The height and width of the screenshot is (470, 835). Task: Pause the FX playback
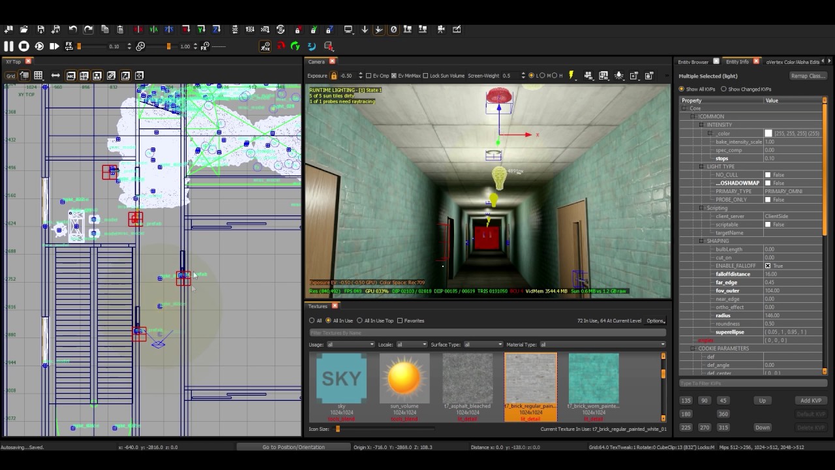click(8, 46)
